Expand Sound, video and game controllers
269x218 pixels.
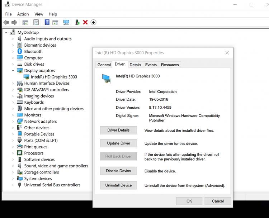13,166
